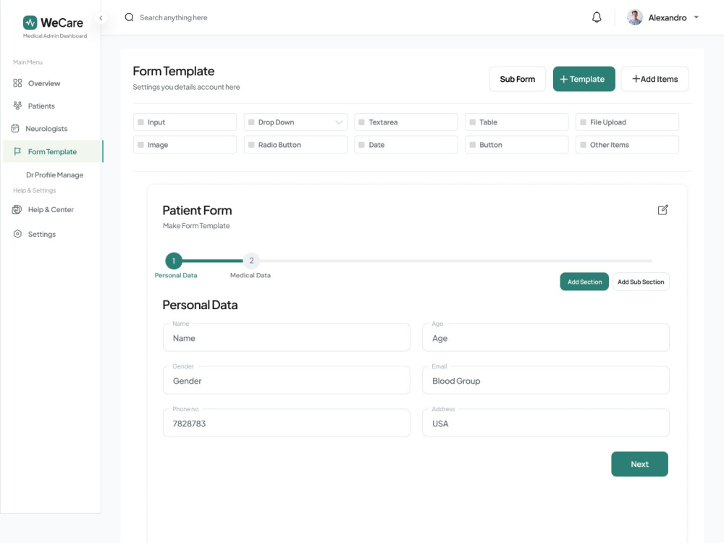Check the Date item checkbox
This screenshot has width=724, height=543.
[x=361, y=145]
